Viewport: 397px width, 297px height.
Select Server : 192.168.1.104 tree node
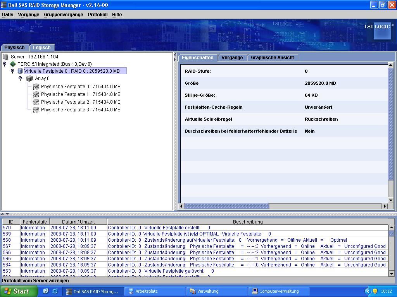[35, 57]
